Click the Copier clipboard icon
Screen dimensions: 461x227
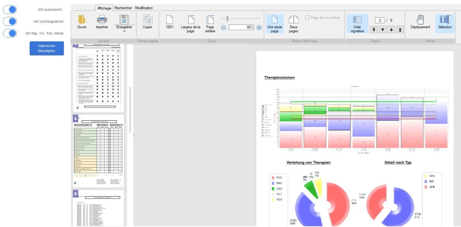click(x=148, y=20)
